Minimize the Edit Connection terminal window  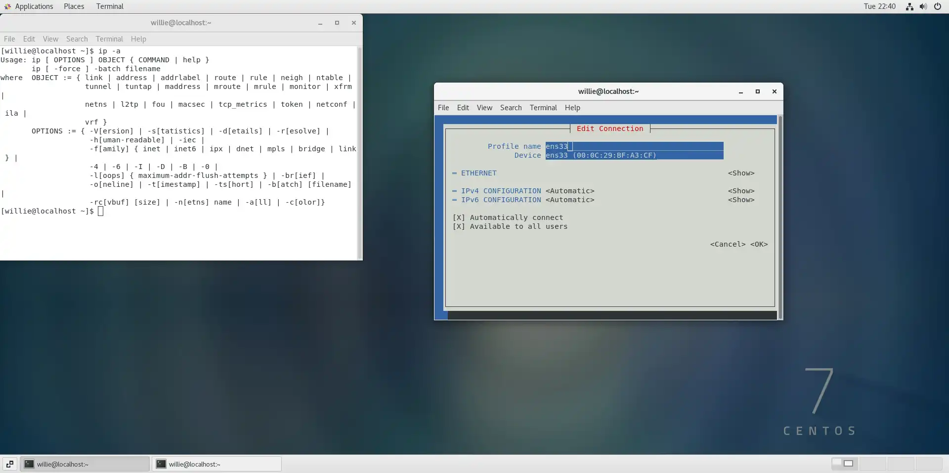(x=741, y=91)
